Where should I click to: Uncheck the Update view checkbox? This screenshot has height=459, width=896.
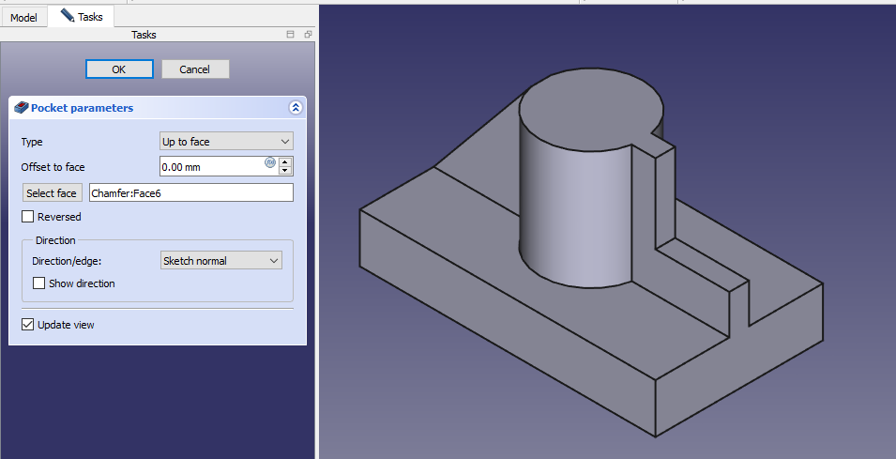click(28, 325)
